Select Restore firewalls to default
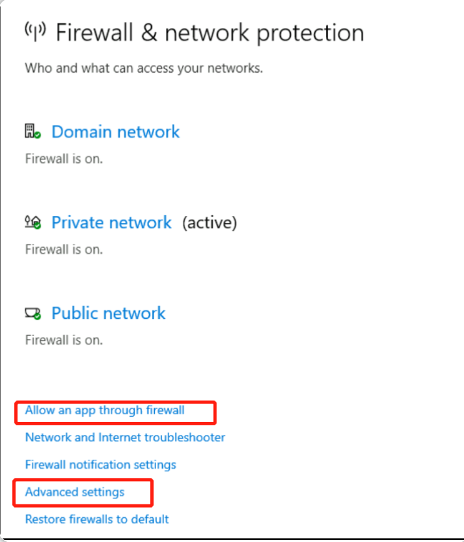 (x=97, y=519)
